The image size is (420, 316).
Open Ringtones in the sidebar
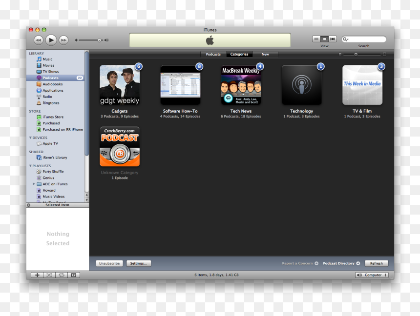[51, 103]
